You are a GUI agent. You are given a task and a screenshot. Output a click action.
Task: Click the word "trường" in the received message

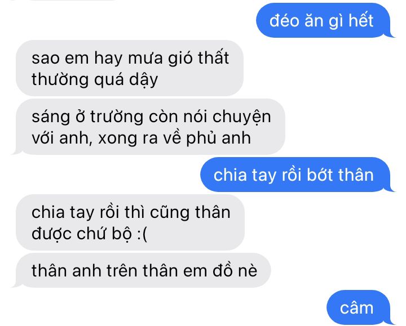coord(117,117)
